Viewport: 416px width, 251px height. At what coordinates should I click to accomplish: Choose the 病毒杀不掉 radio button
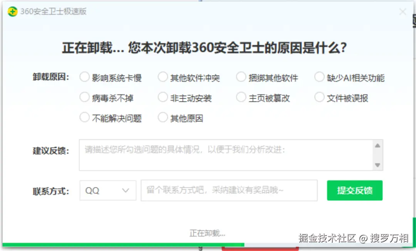(84, 97)
